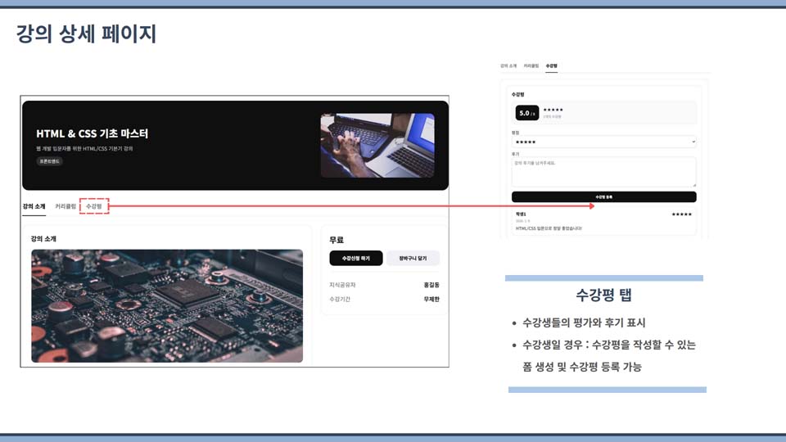The image size is (786, 442).
Task: Expand the 별점 star rating dropdown
Action: point(603,142)
